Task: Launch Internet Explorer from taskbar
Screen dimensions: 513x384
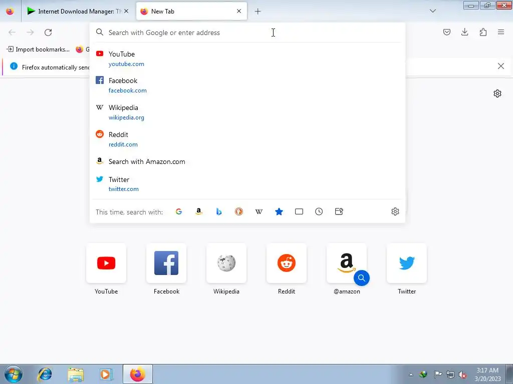Action: (45, 374)
